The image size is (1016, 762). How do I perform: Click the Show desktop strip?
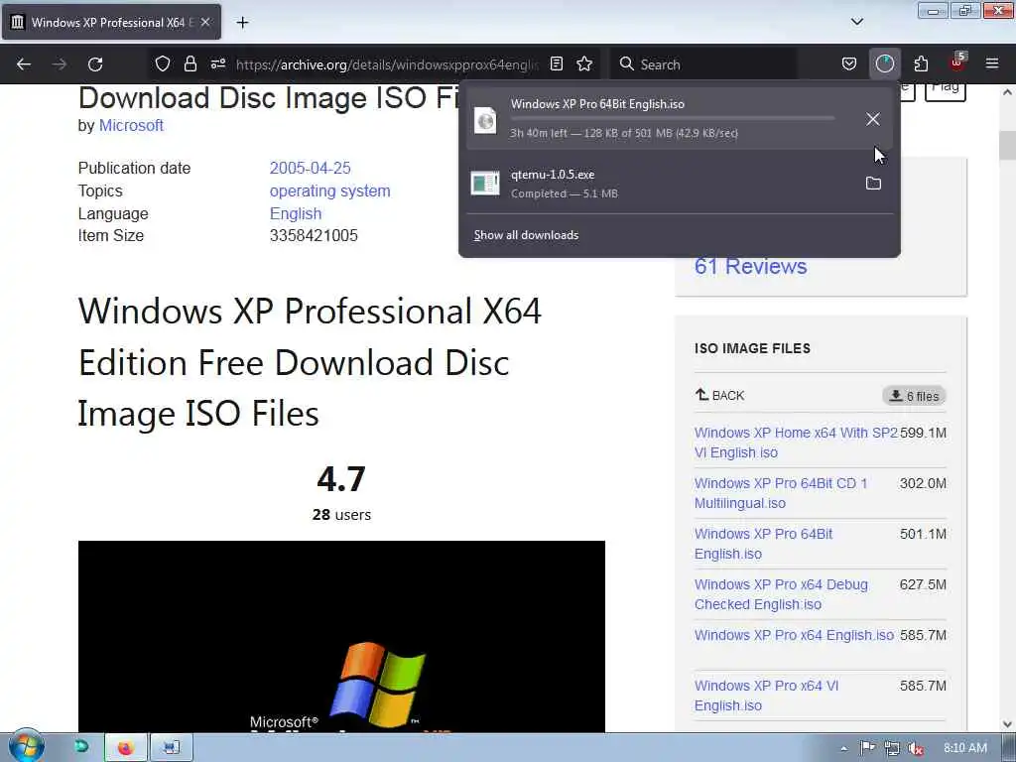[x=1009, y=748]
